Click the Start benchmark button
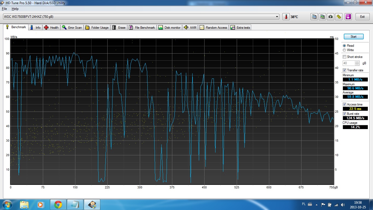Viewport: 373px width, 210px height. point(353,37)
